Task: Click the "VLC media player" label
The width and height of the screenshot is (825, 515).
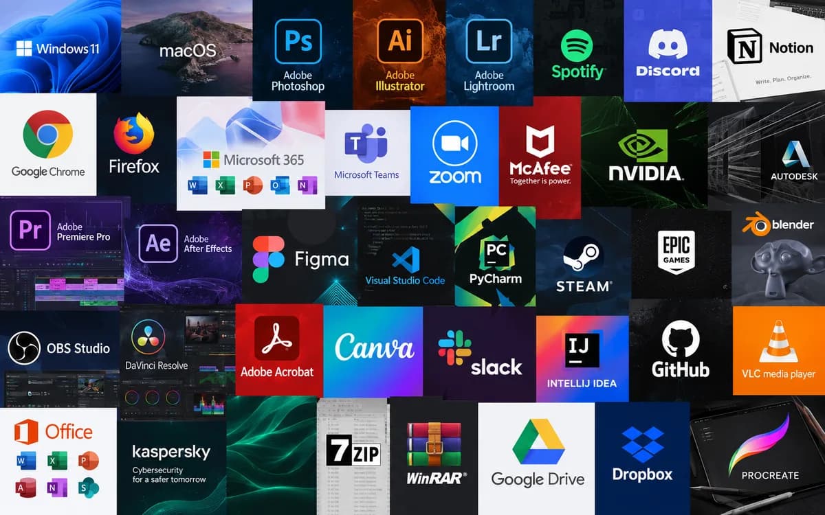Action: (778, 374)
